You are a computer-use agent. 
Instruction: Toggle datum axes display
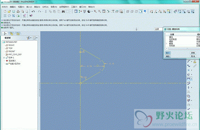coord(156,12)
